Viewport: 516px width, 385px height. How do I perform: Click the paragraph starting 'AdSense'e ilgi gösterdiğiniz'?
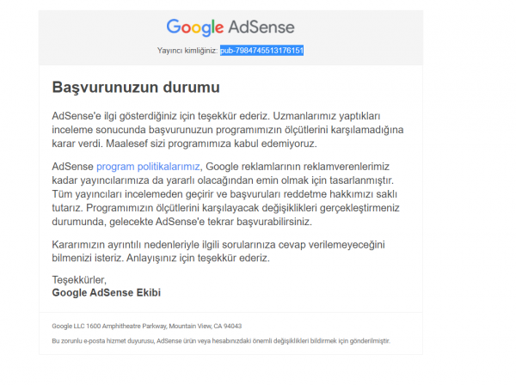(x=228, y=130)
